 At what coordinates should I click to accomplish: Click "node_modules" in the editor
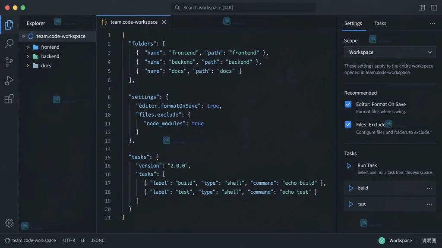click(x=164, y=124)
